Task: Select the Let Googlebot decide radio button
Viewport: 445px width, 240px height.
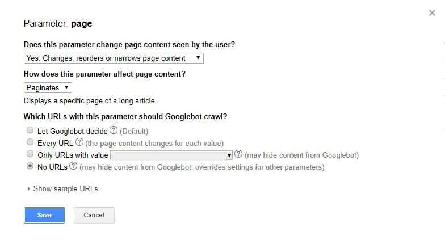Action: coord(30,131)
